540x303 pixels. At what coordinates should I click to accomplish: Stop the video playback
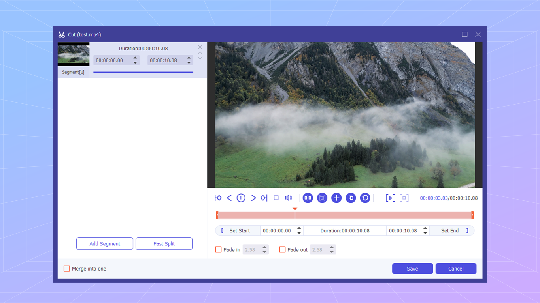click(x=276, y=198)
